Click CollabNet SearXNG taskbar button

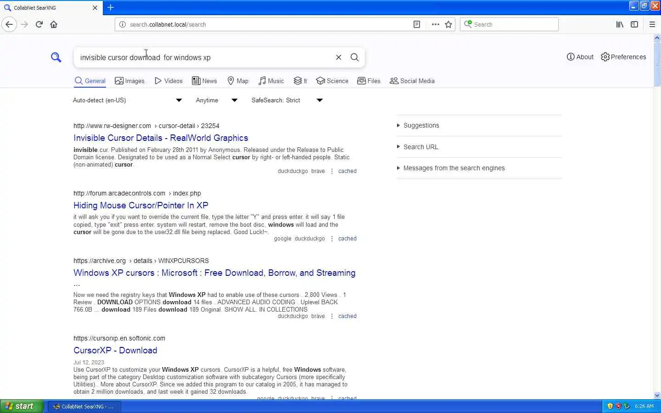pos(84,407)
